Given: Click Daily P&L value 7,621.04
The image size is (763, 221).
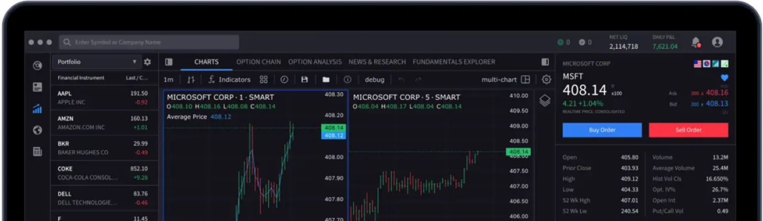Looking at the screenshot, I should [665, 46].
